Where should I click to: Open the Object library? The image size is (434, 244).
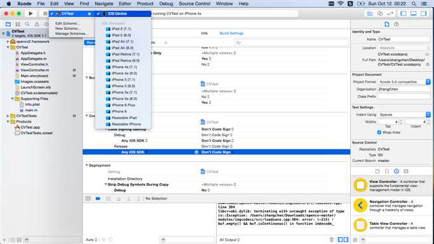tap(397, 171)
